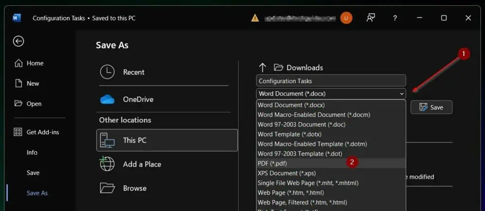Image resolution: width=485 pixels, height=211 pixels.
Task: Click the Open folder icon in sidebar
Action: click(x=18, y=104)
